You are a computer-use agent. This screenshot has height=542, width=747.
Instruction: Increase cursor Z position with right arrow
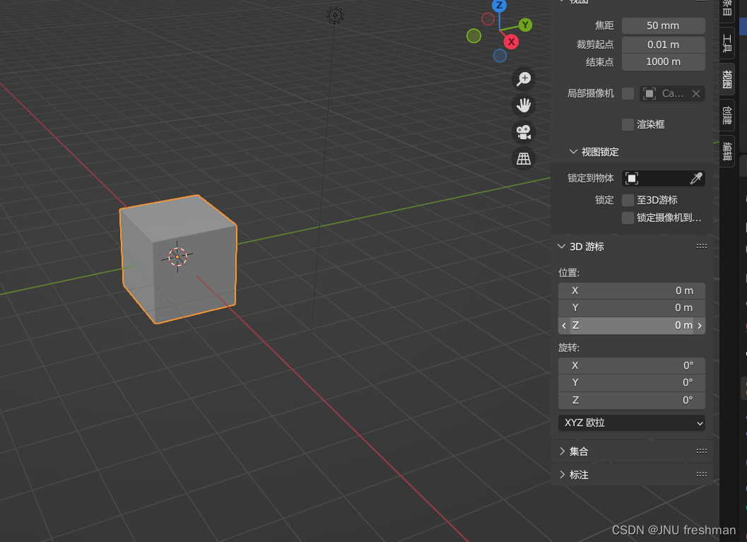(x=700, y=326)
